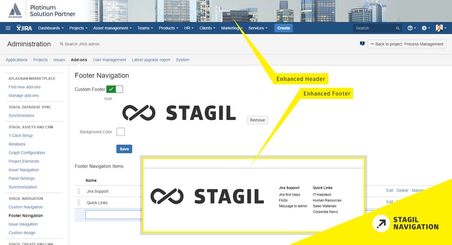Open the user profile avatar menu
The height and width of the screenshot is (245, 452).
(441, 28)
